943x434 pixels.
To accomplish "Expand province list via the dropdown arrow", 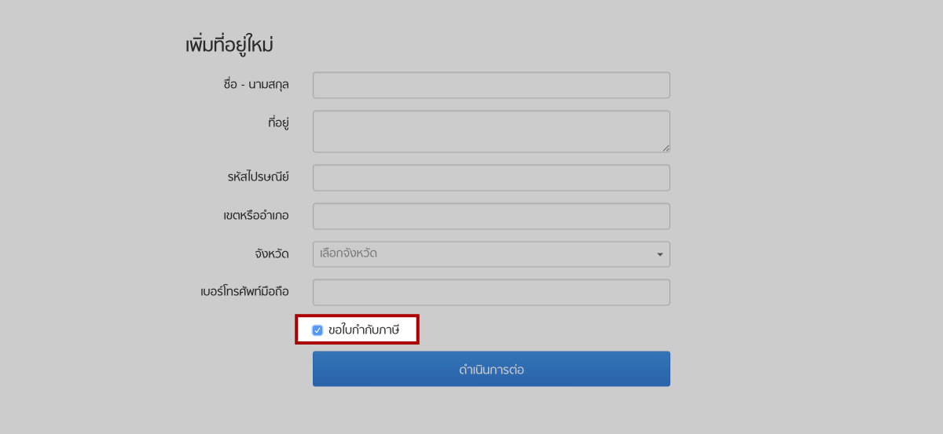I will click(660, 254).
